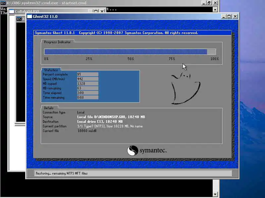Click the 75% progress marker label
This screenshot has height=198, width=265.
172,59
